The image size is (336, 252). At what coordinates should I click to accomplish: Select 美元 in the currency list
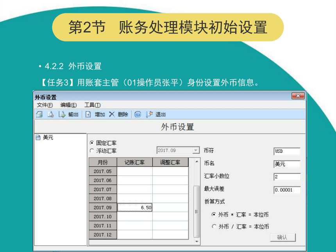click(x=48, y=138)
